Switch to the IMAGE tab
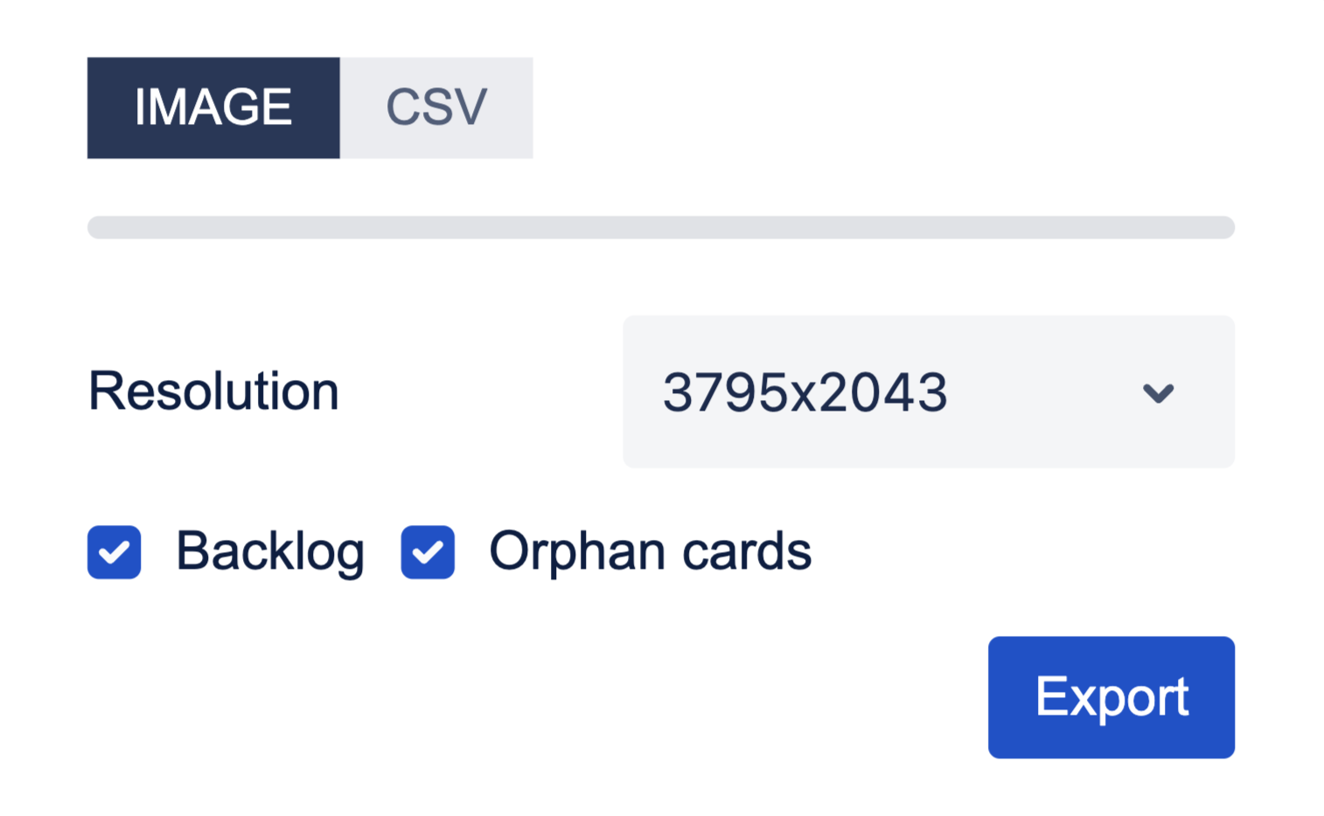Screen dimensions: 1324x816 coord(213,107)
